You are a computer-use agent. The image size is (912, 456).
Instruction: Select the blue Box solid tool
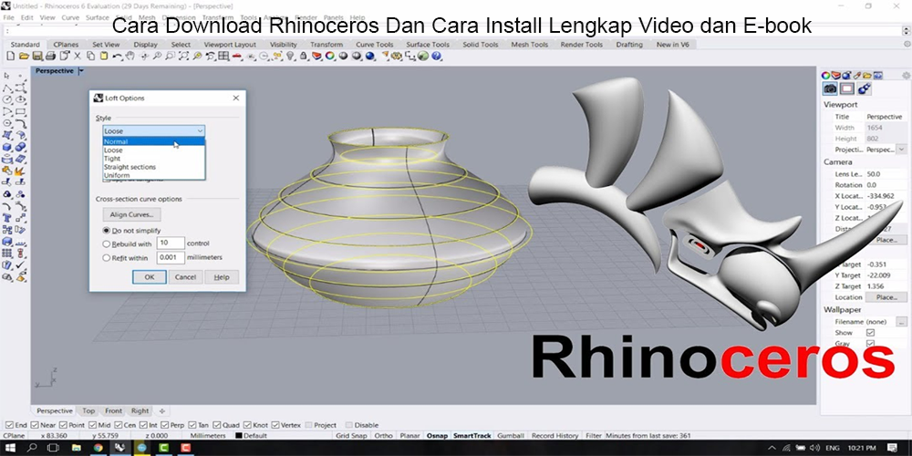pos(7,147)
